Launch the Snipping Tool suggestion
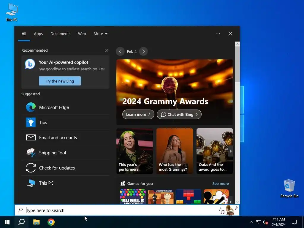 [x=65, y=153]
